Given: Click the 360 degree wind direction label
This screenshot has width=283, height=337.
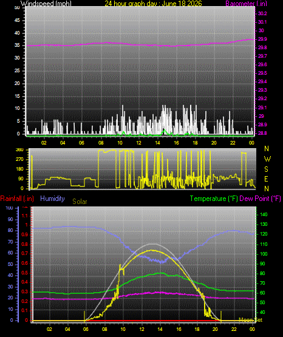Looking at the screenshot, I should click(x=19, y=150).
